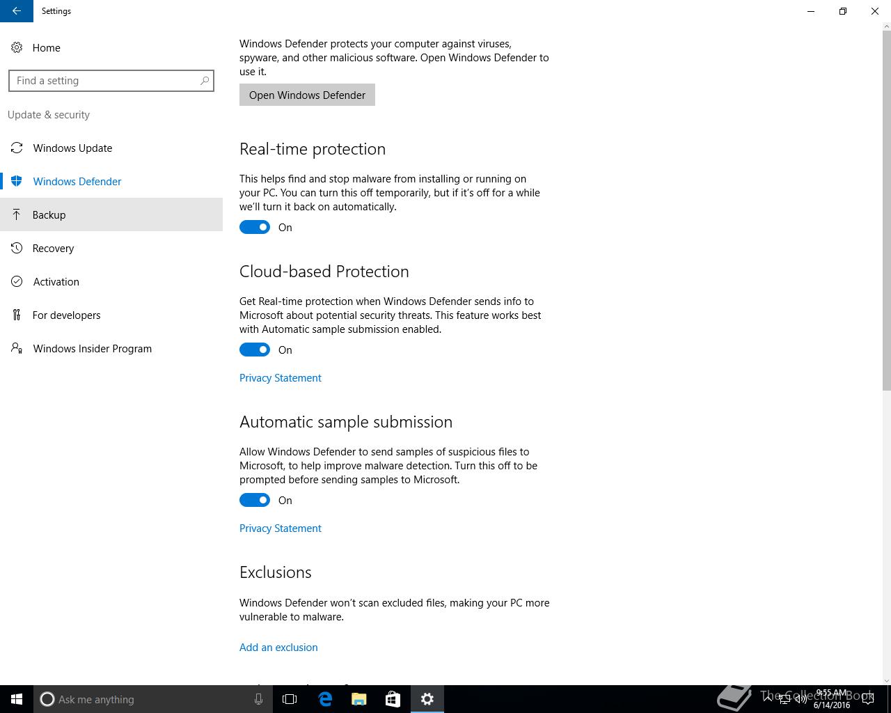Viewport: 891px width, 713px height.
Task: Show hidden tray icons chevron
Action: click(x=768, y=699)
